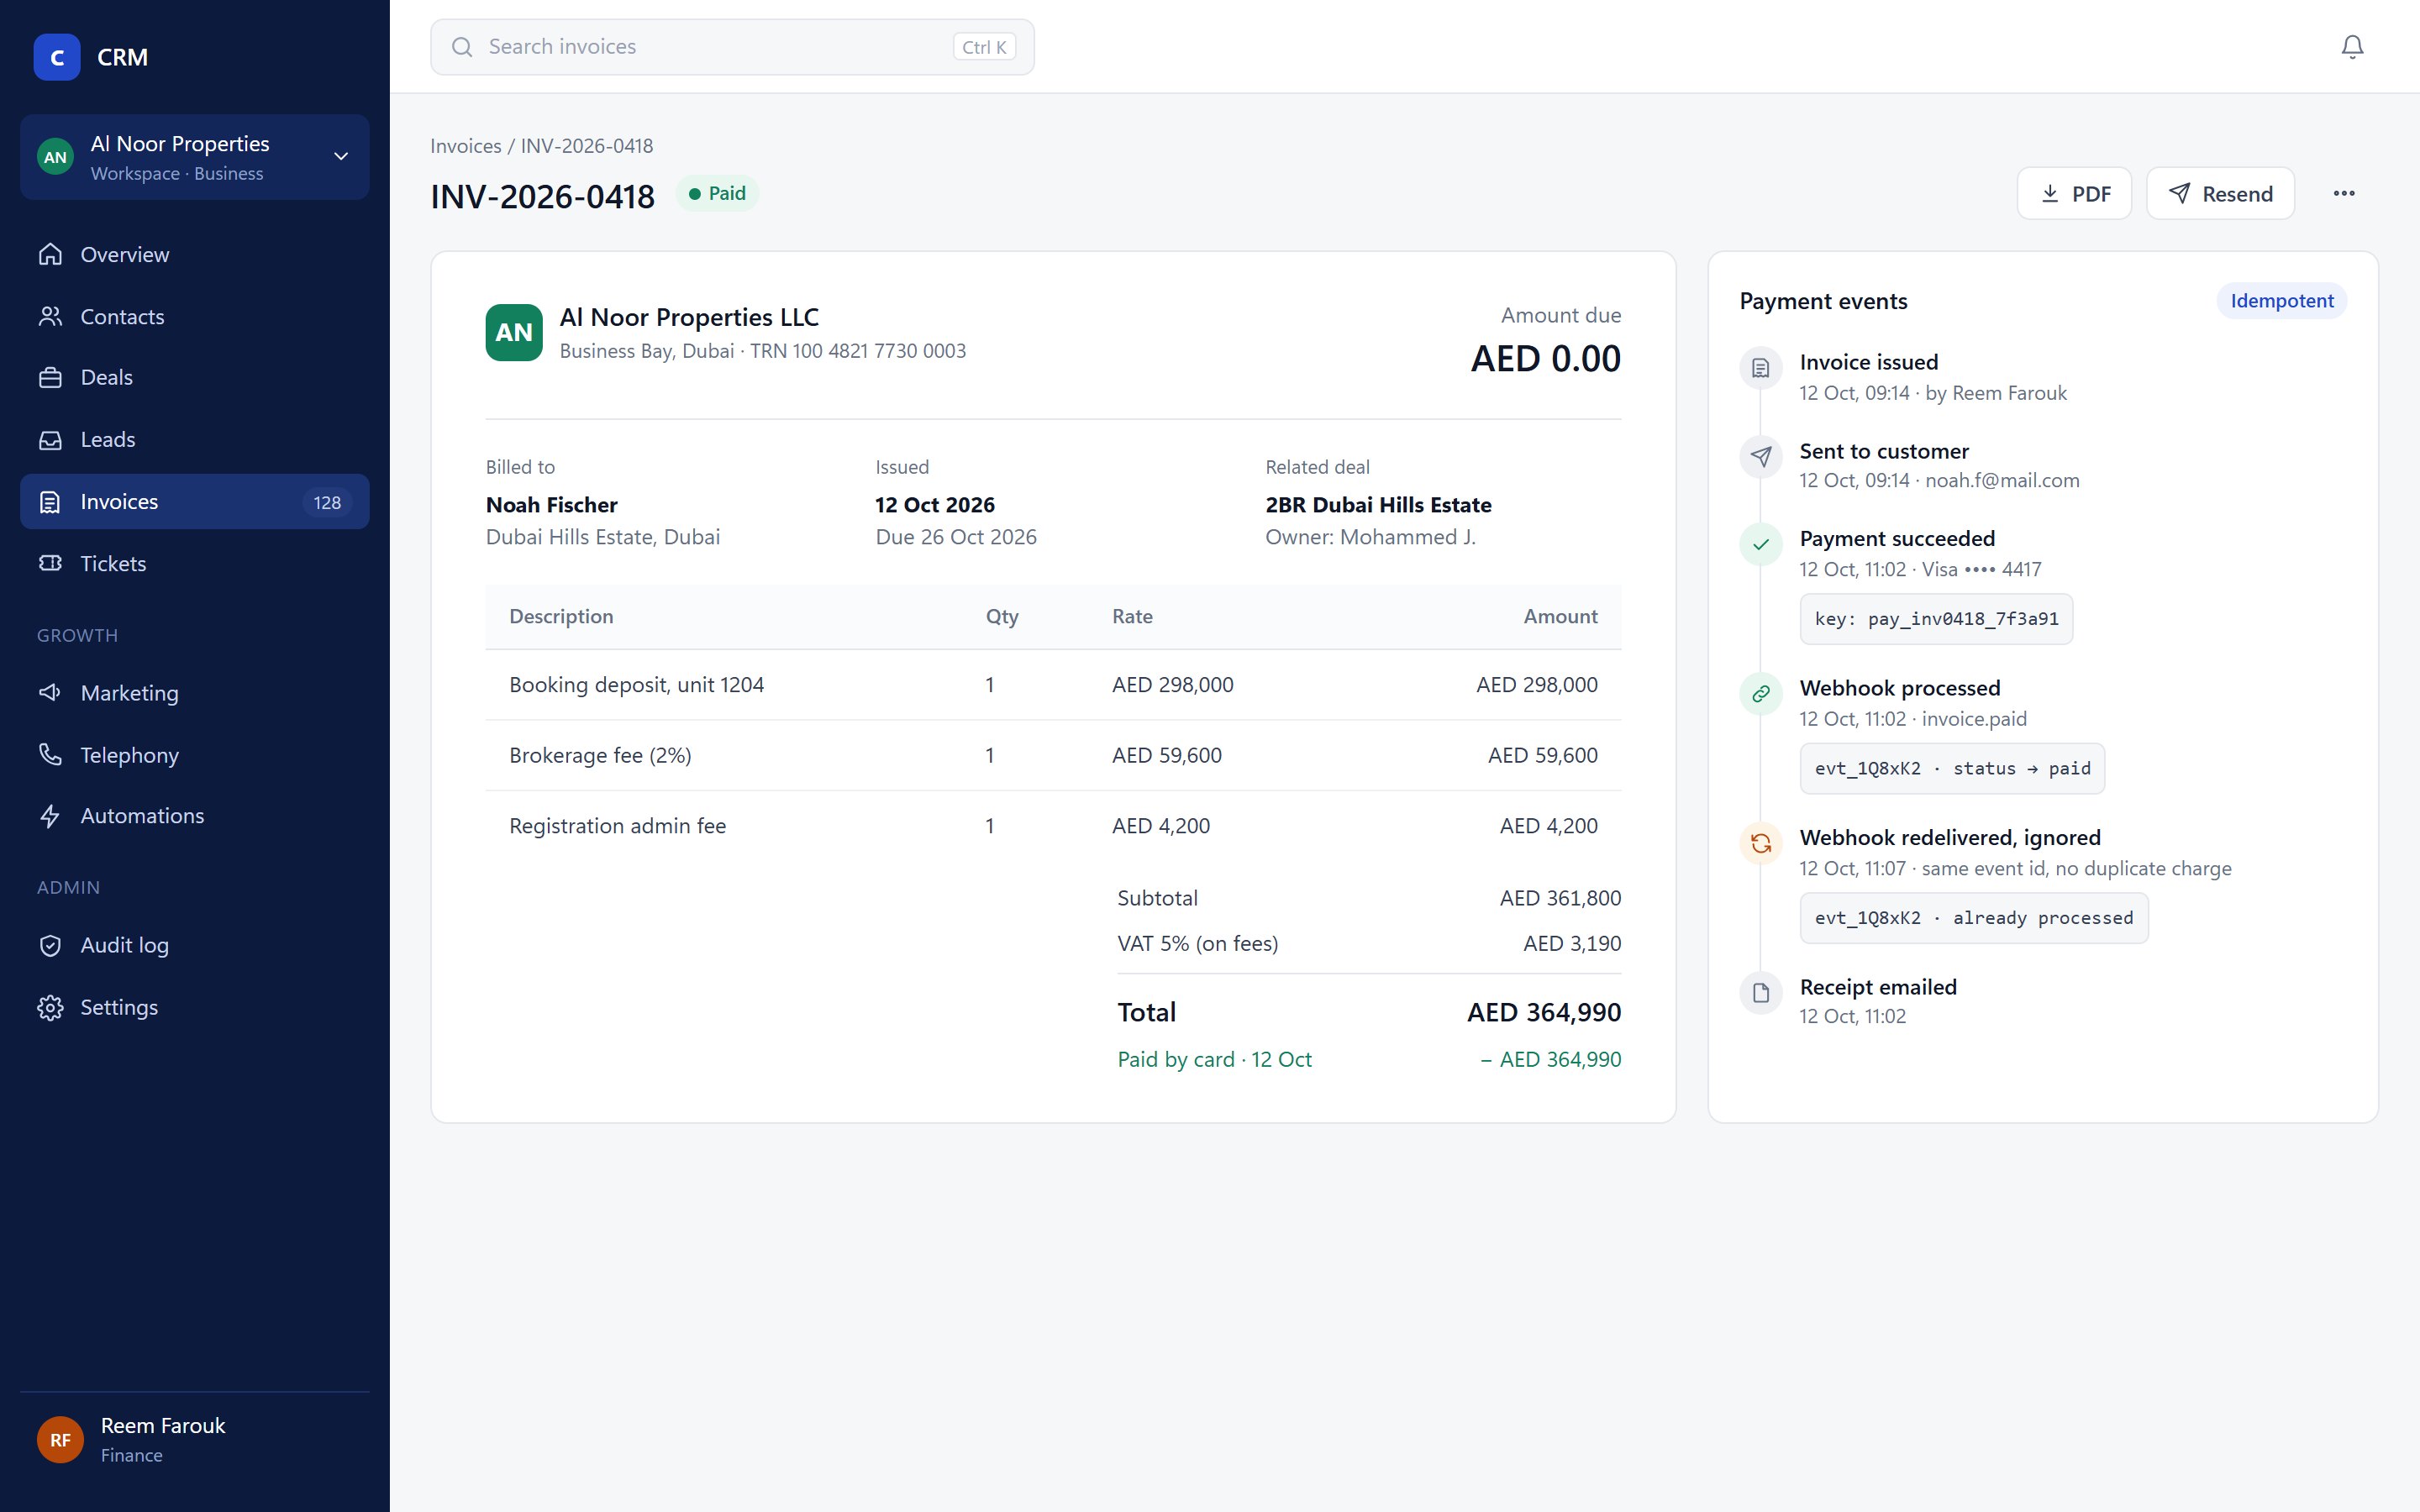Click the Booking deposit, unit 1204 row
This screenshot has height=1512, width=2420.
(1053, 685)
